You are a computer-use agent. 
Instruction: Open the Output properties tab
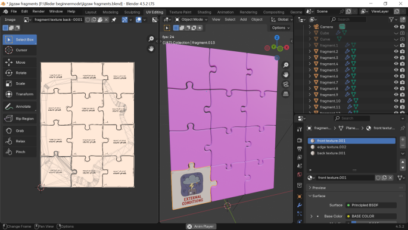(x=300, y=149)
